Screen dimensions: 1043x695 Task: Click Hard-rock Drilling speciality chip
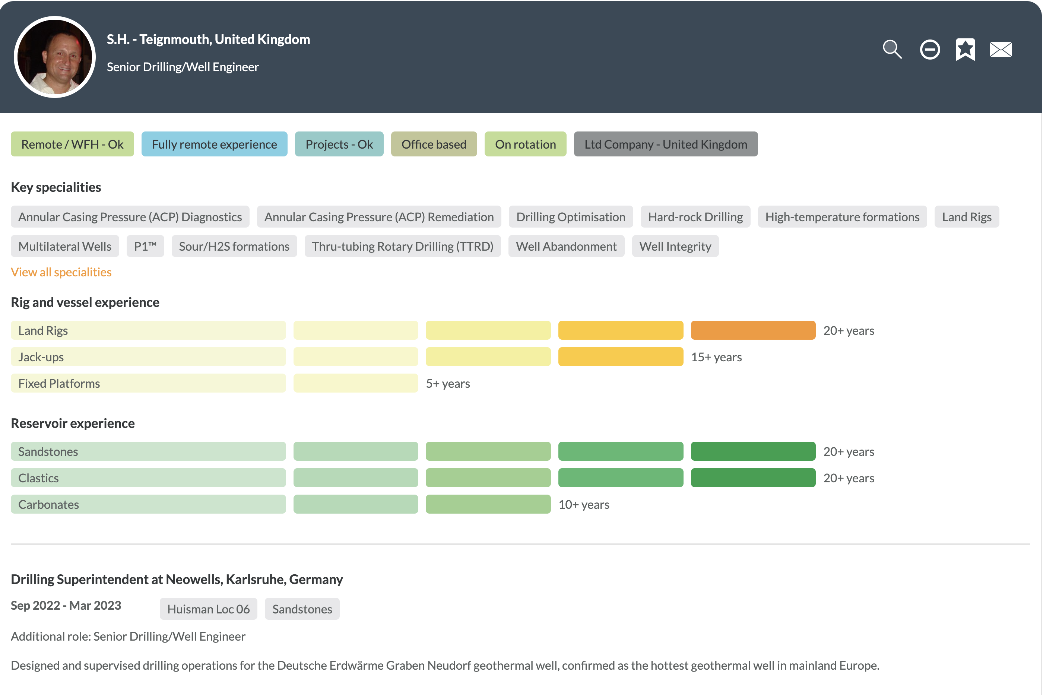tap(695, 217)
